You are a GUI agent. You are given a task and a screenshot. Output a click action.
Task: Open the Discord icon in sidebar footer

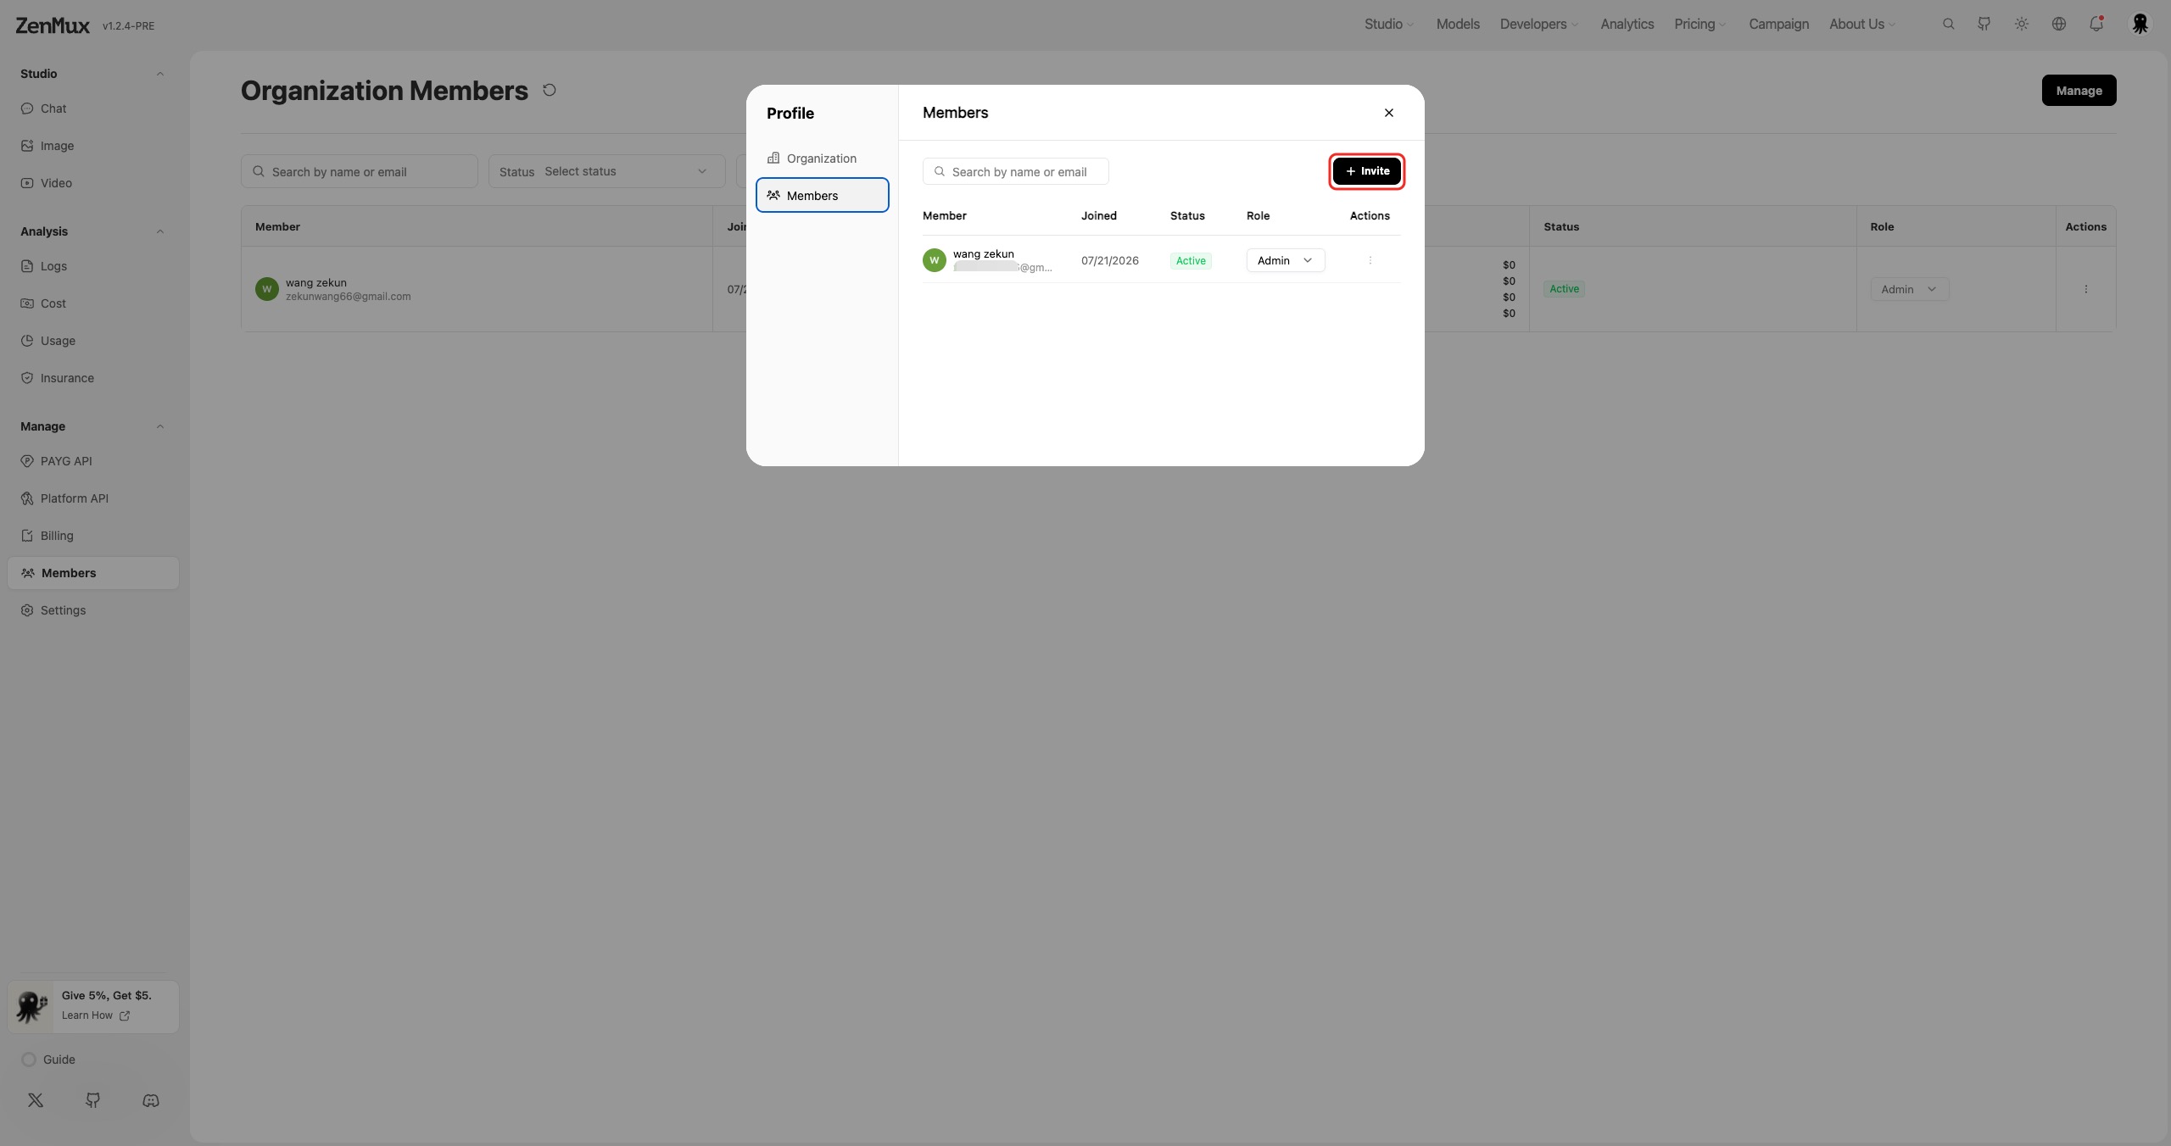[x=151, y=1100]
